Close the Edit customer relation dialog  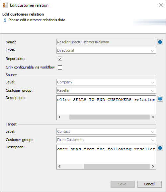click(x=161, y=5)
